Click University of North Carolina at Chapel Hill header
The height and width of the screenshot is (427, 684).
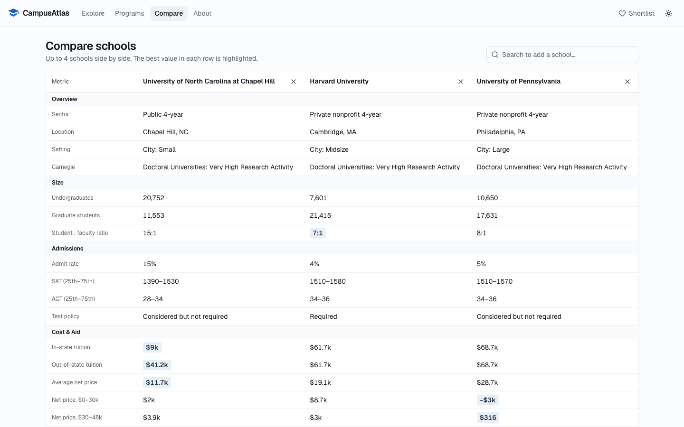[209, 81]
